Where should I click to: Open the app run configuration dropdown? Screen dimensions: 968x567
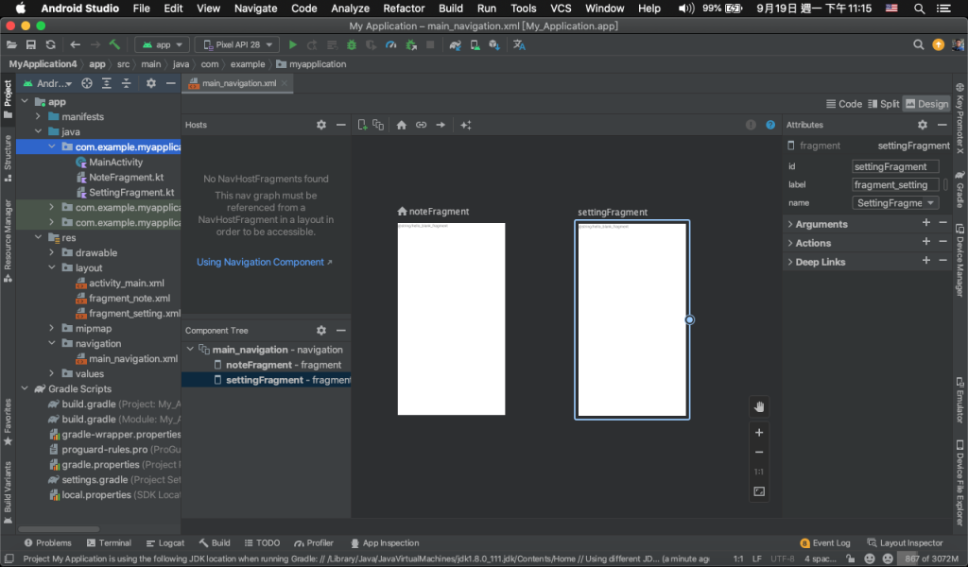click(163, 44)
